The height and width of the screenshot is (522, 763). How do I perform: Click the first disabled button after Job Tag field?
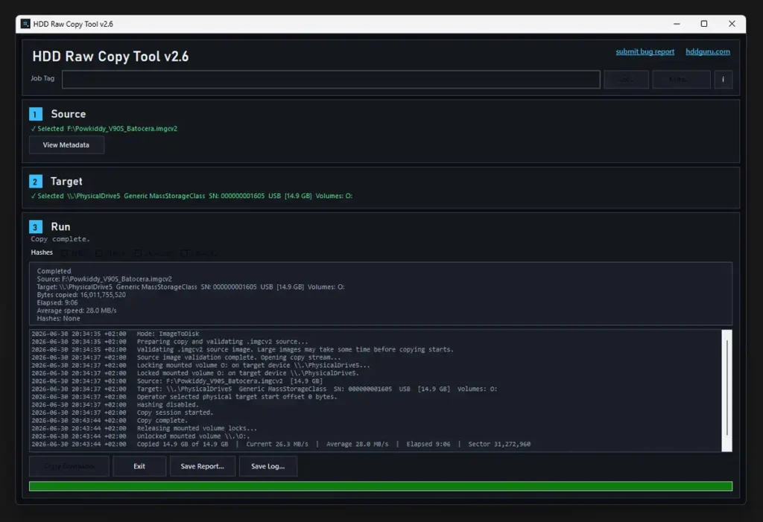pyautogui.click(x=626, y=79)
